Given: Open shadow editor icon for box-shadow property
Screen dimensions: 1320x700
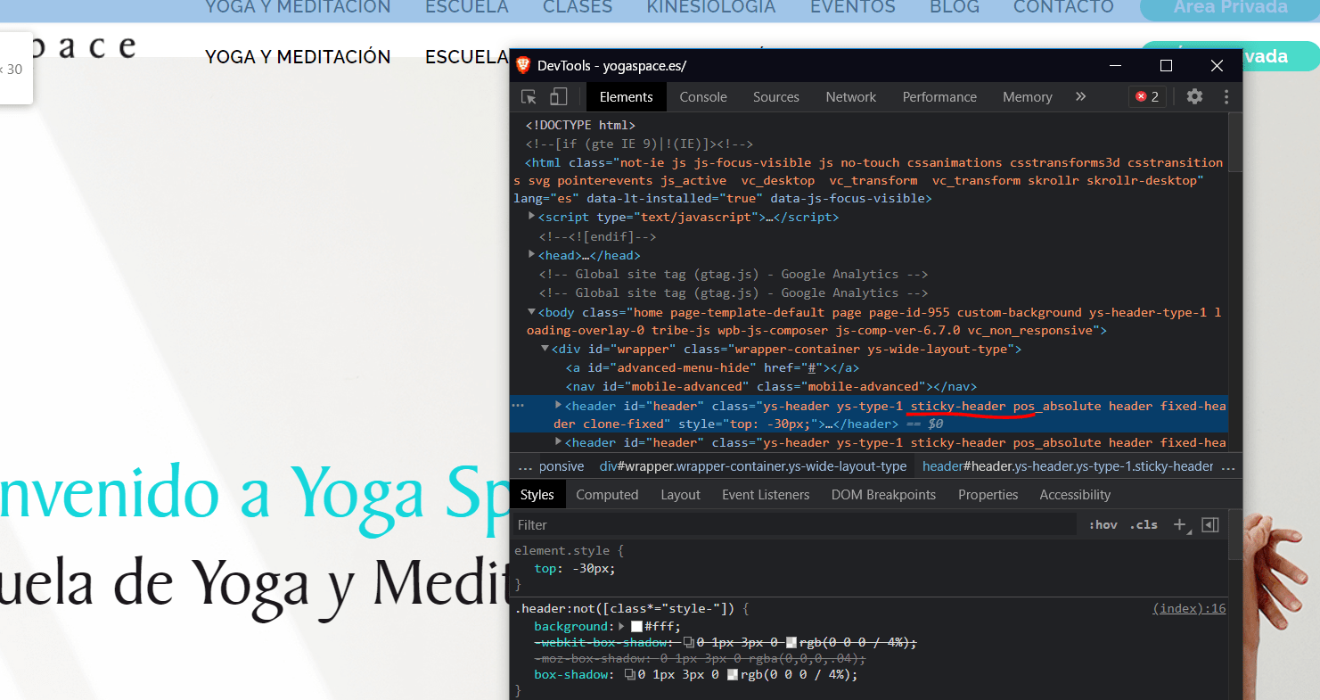Looking at the screenshot, I should tap(630, 675).
